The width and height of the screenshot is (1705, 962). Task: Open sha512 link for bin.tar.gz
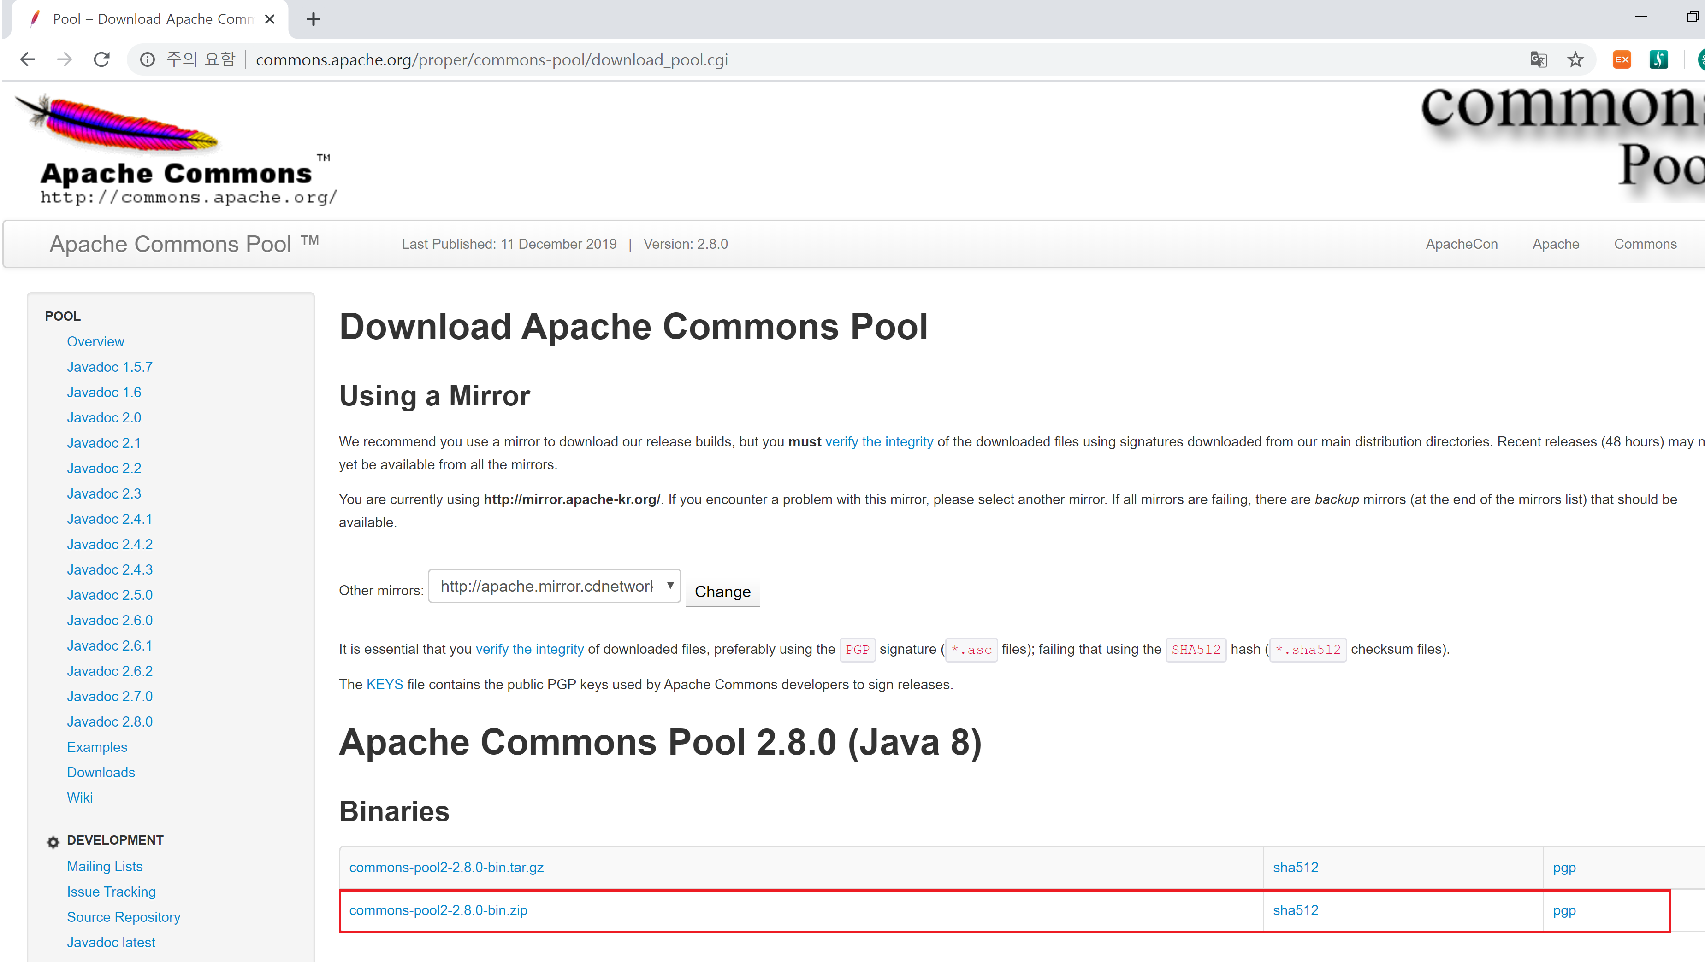[x=1295, y=868]
